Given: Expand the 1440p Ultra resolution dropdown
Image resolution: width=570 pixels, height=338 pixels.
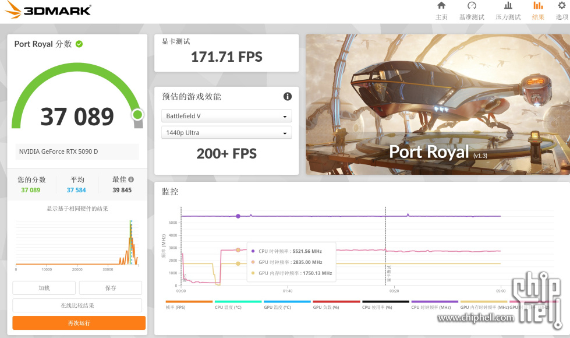Looking at the screenshot, I should 226,133.
